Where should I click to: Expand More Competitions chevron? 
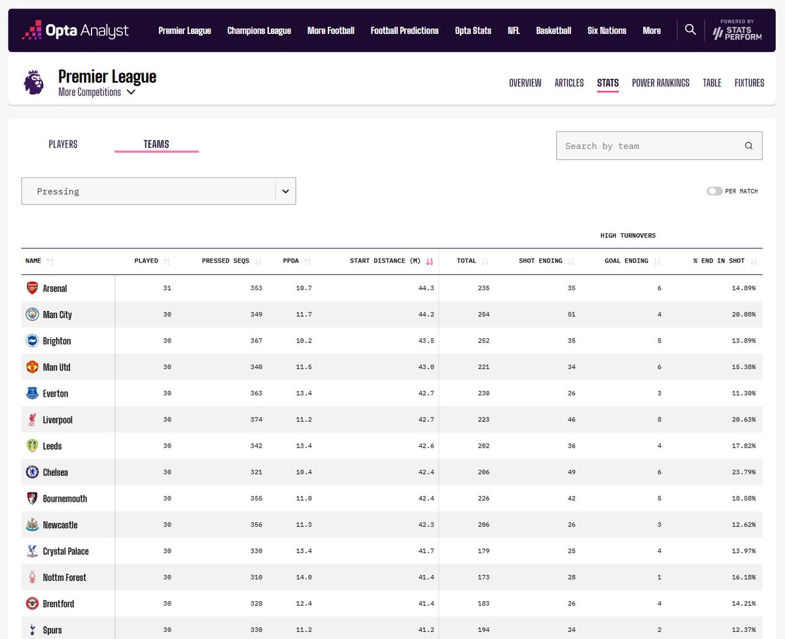point(131,92)
